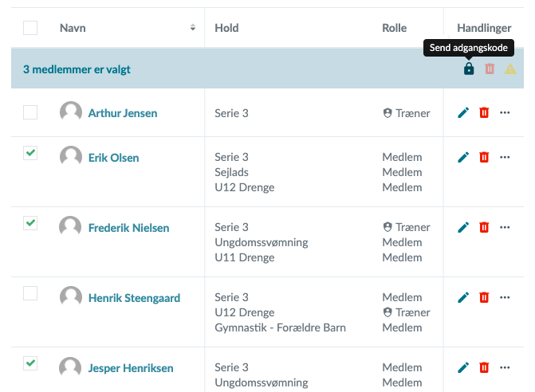535x392 pixels.
Task: Click Frederik Nielsen's avatar picture
Action: point(71,227)
